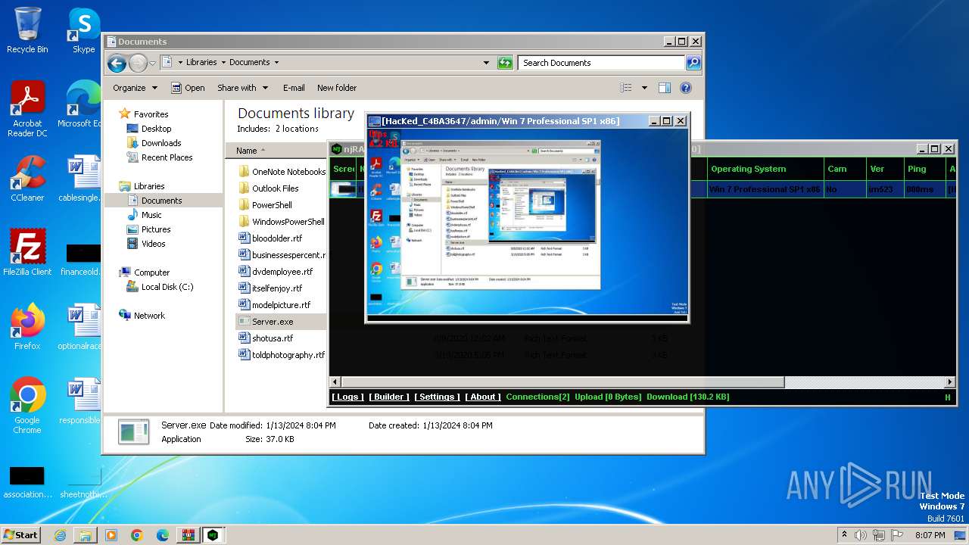Screen dimensions: 969x545
Task: Click the Start button
Action: (x=21, y=535)
